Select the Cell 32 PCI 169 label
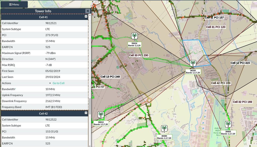The height and width of the screenshot is (147, 257). pyautogui.click(x=242, y=102)
